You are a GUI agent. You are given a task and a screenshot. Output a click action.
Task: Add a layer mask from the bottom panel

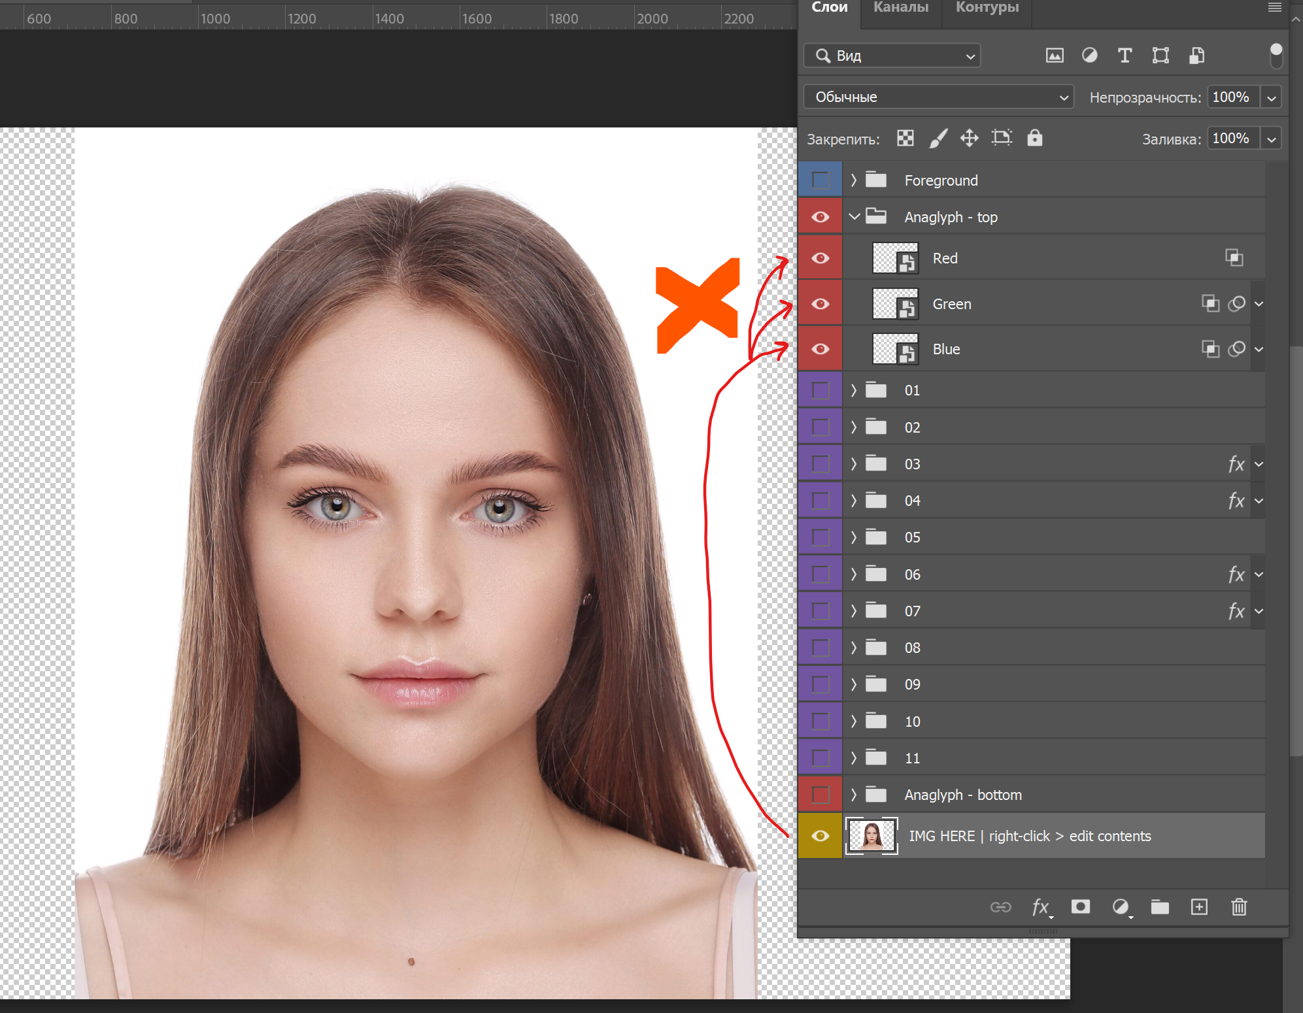click(x=1080, y=907)
